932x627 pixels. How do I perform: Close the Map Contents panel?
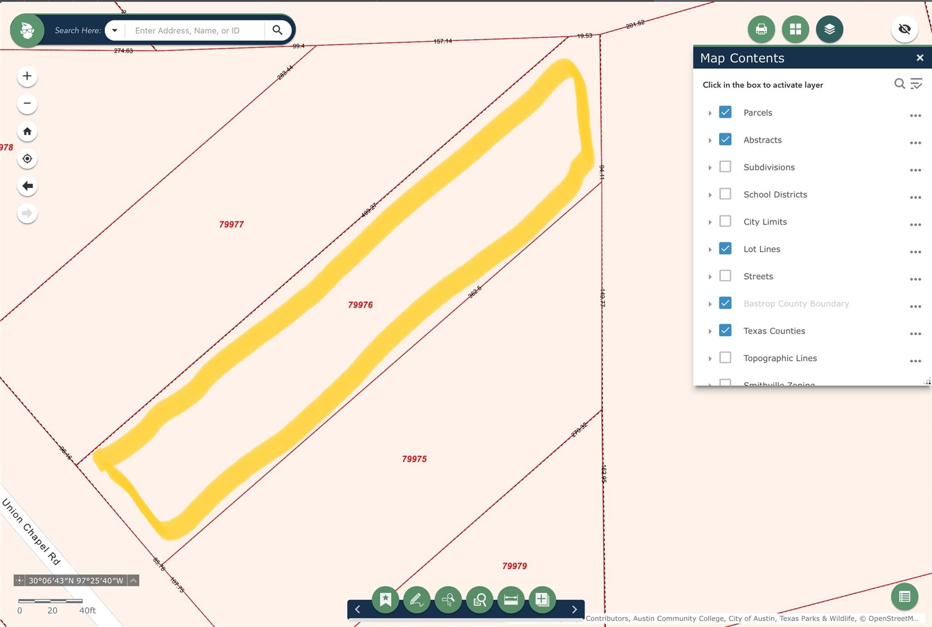tap(920, 58)
